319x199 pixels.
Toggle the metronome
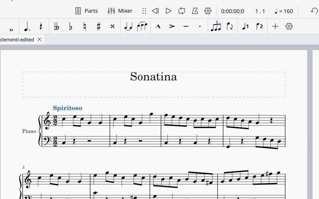(x=195, y=11)
